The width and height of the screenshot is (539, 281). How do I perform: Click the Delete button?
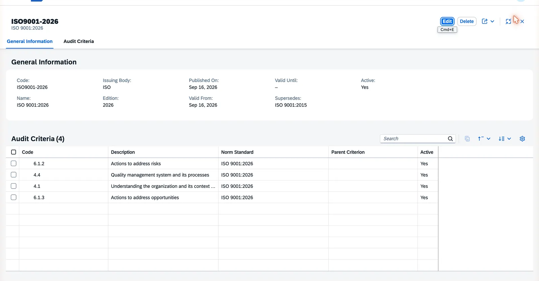click(467, 21)
